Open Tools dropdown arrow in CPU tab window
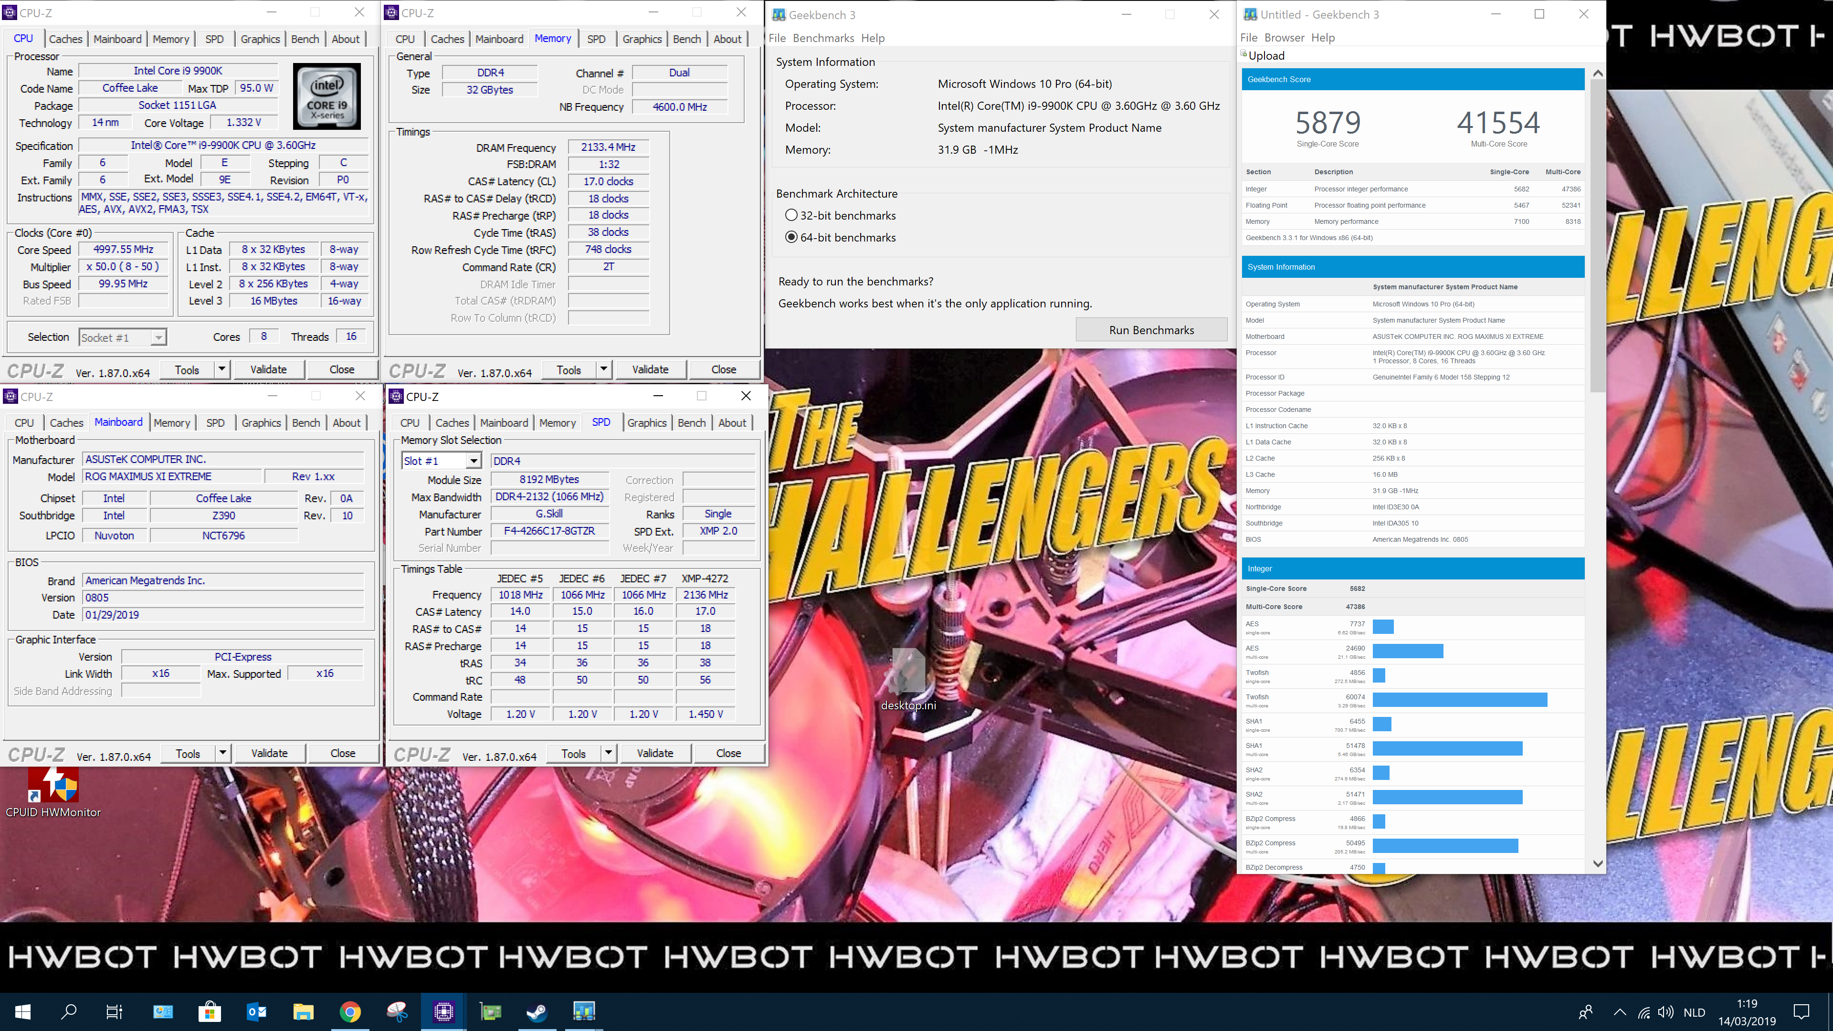The width and height of the screenshot is (1833, 1031). point(221,369)
